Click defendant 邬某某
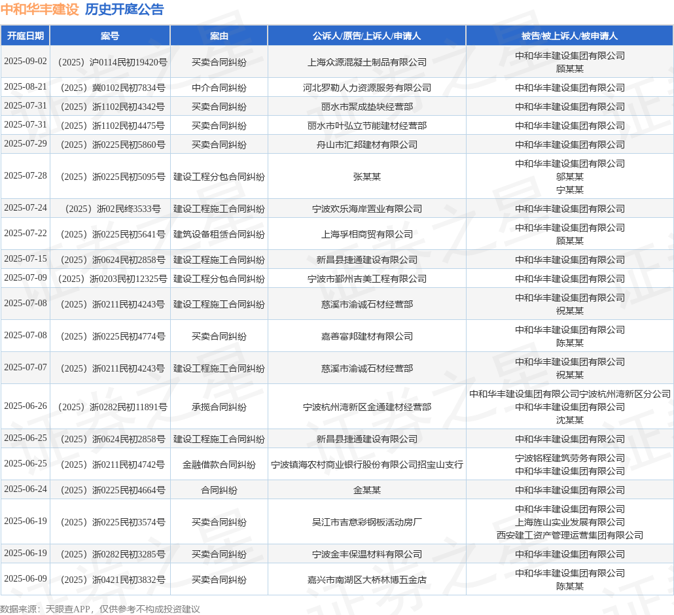The width and height of the screenshot is (674, 615). pyautogui.click(x=569, y=177)
